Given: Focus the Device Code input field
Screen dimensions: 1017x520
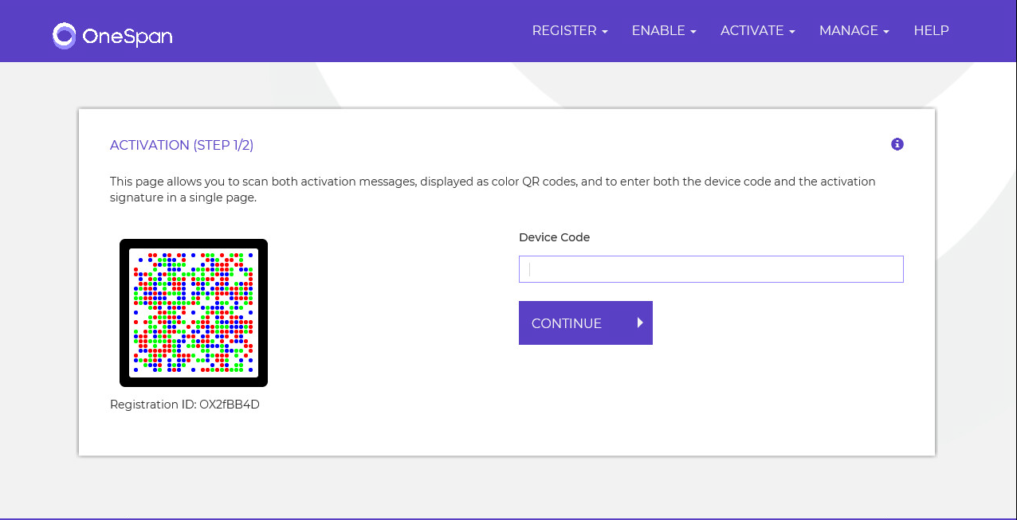Looking at the screenshot, I should point(711,269).
